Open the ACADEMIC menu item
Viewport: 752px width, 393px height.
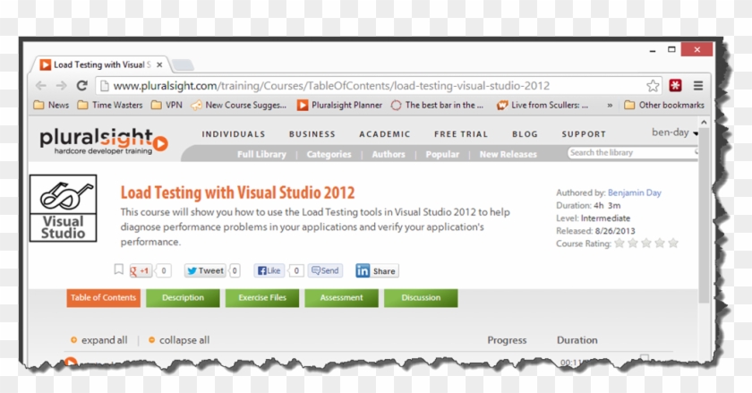point(385,134)
